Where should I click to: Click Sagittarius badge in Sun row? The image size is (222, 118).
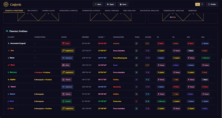pyautogui.click(x=68, y=51)
